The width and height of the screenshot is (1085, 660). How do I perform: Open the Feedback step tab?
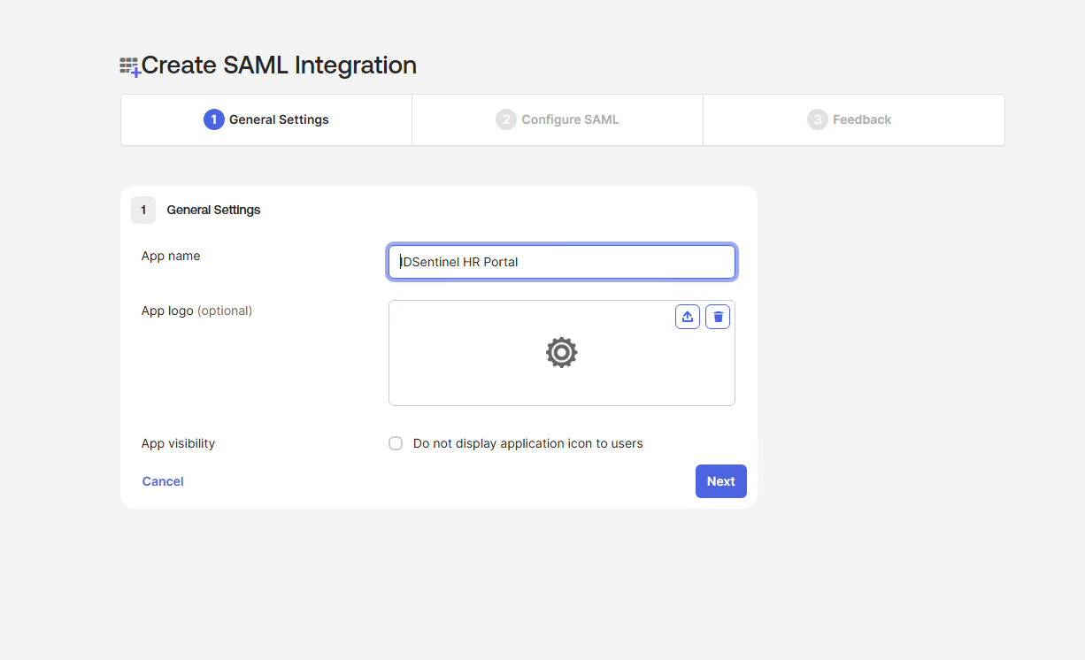854,119
